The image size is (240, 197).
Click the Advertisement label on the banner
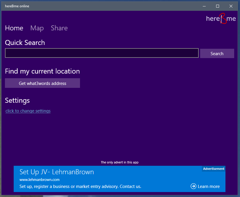click(x=214, y=169)
